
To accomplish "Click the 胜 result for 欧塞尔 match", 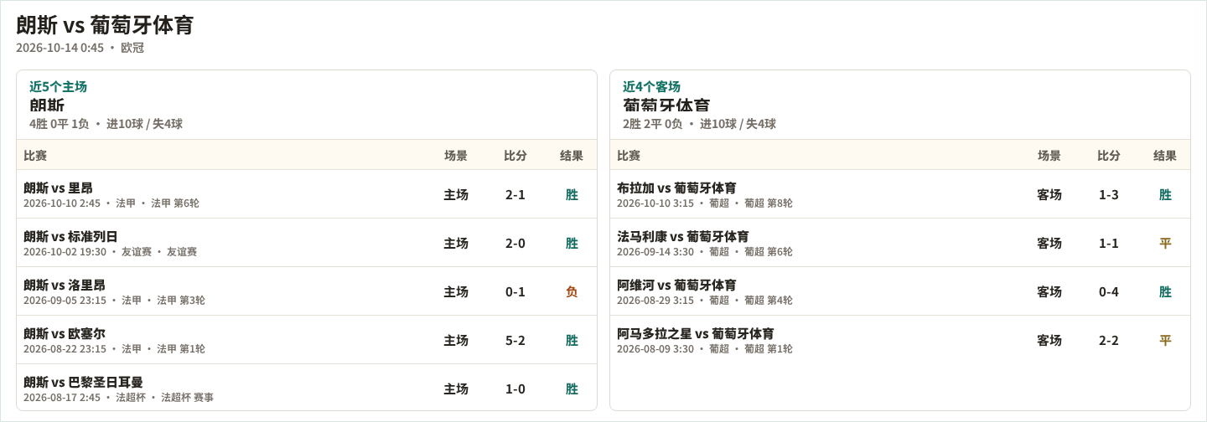I will coord(572,340).
